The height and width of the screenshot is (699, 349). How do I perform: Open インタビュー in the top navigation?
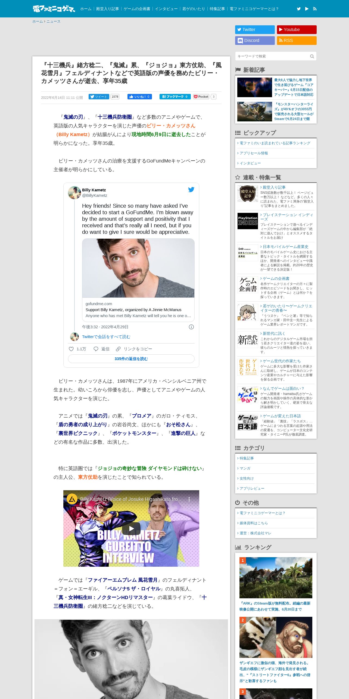166,9
